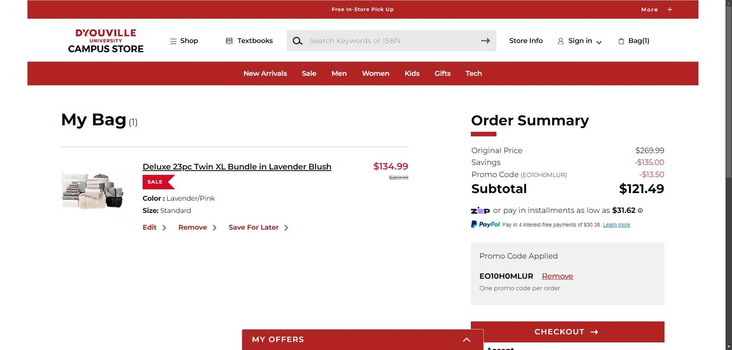The image size is (732, 350).
Task: Expand the Sign in dropdown
Action: (579, 41)
